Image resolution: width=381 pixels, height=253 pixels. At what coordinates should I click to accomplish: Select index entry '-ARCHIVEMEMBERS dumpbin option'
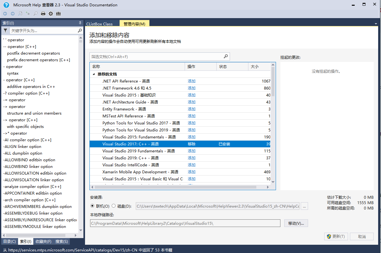[37, 207]
